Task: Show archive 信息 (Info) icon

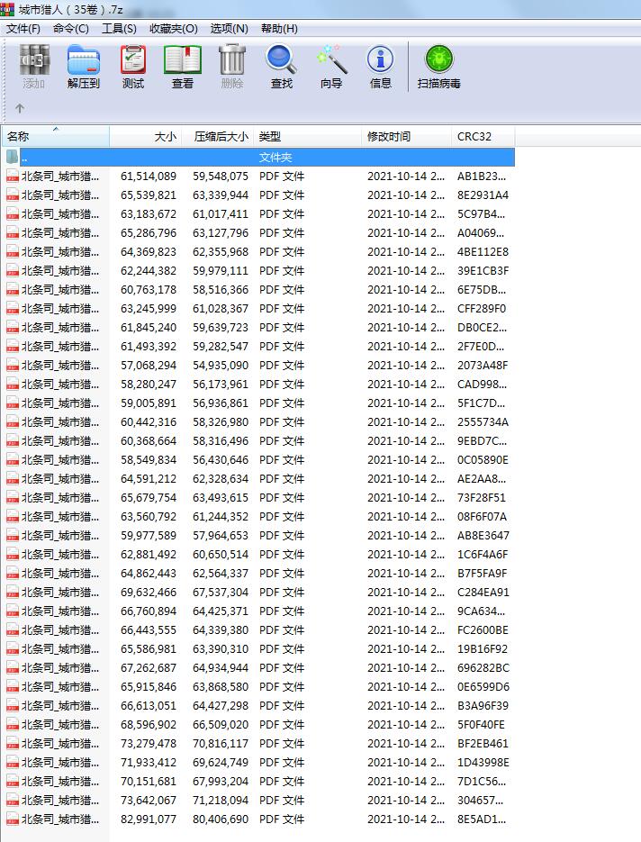Action: (381, 61)
